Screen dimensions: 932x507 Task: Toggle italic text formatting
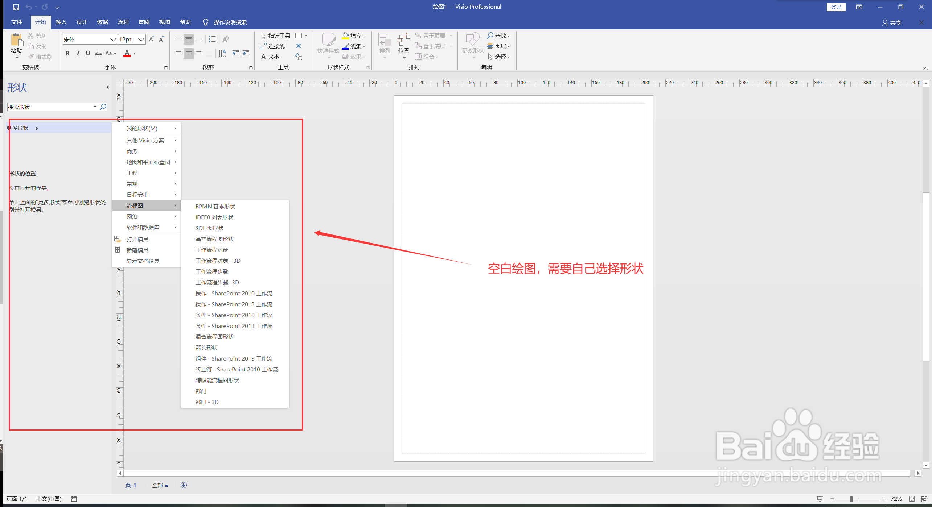click(78, 53)
